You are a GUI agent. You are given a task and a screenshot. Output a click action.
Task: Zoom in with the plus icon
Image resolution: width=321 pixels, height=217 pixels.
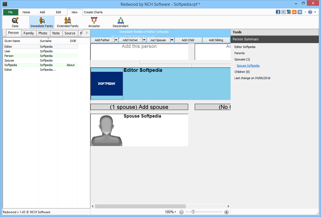click(x=226, y=212)
